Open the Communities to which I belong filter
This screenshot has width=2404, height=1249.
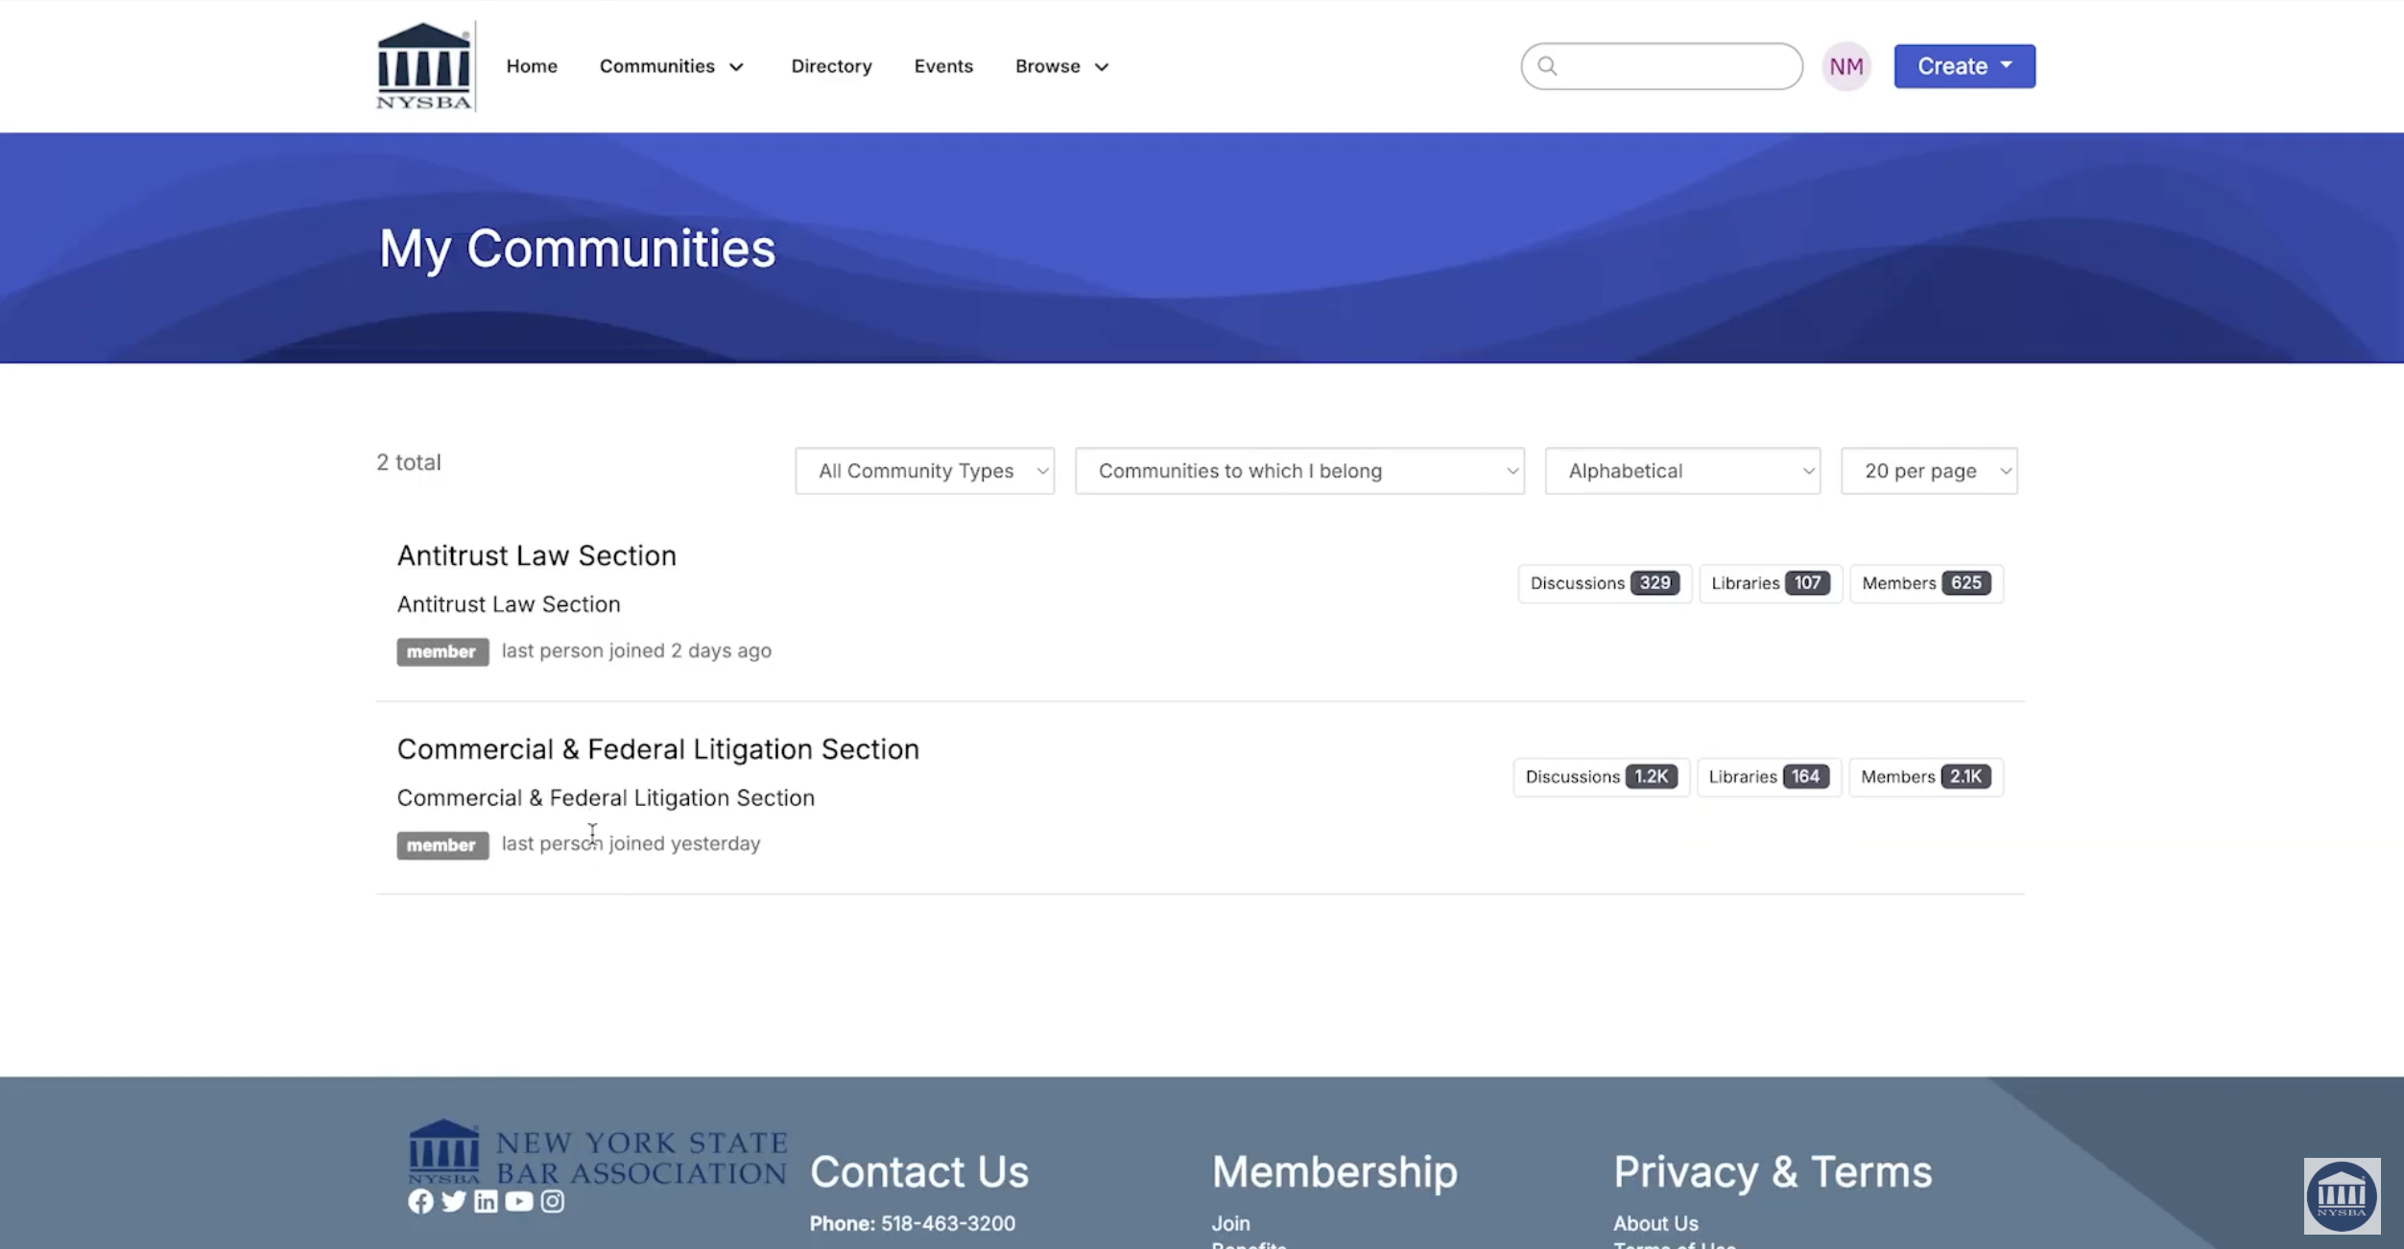[1299, 471]
